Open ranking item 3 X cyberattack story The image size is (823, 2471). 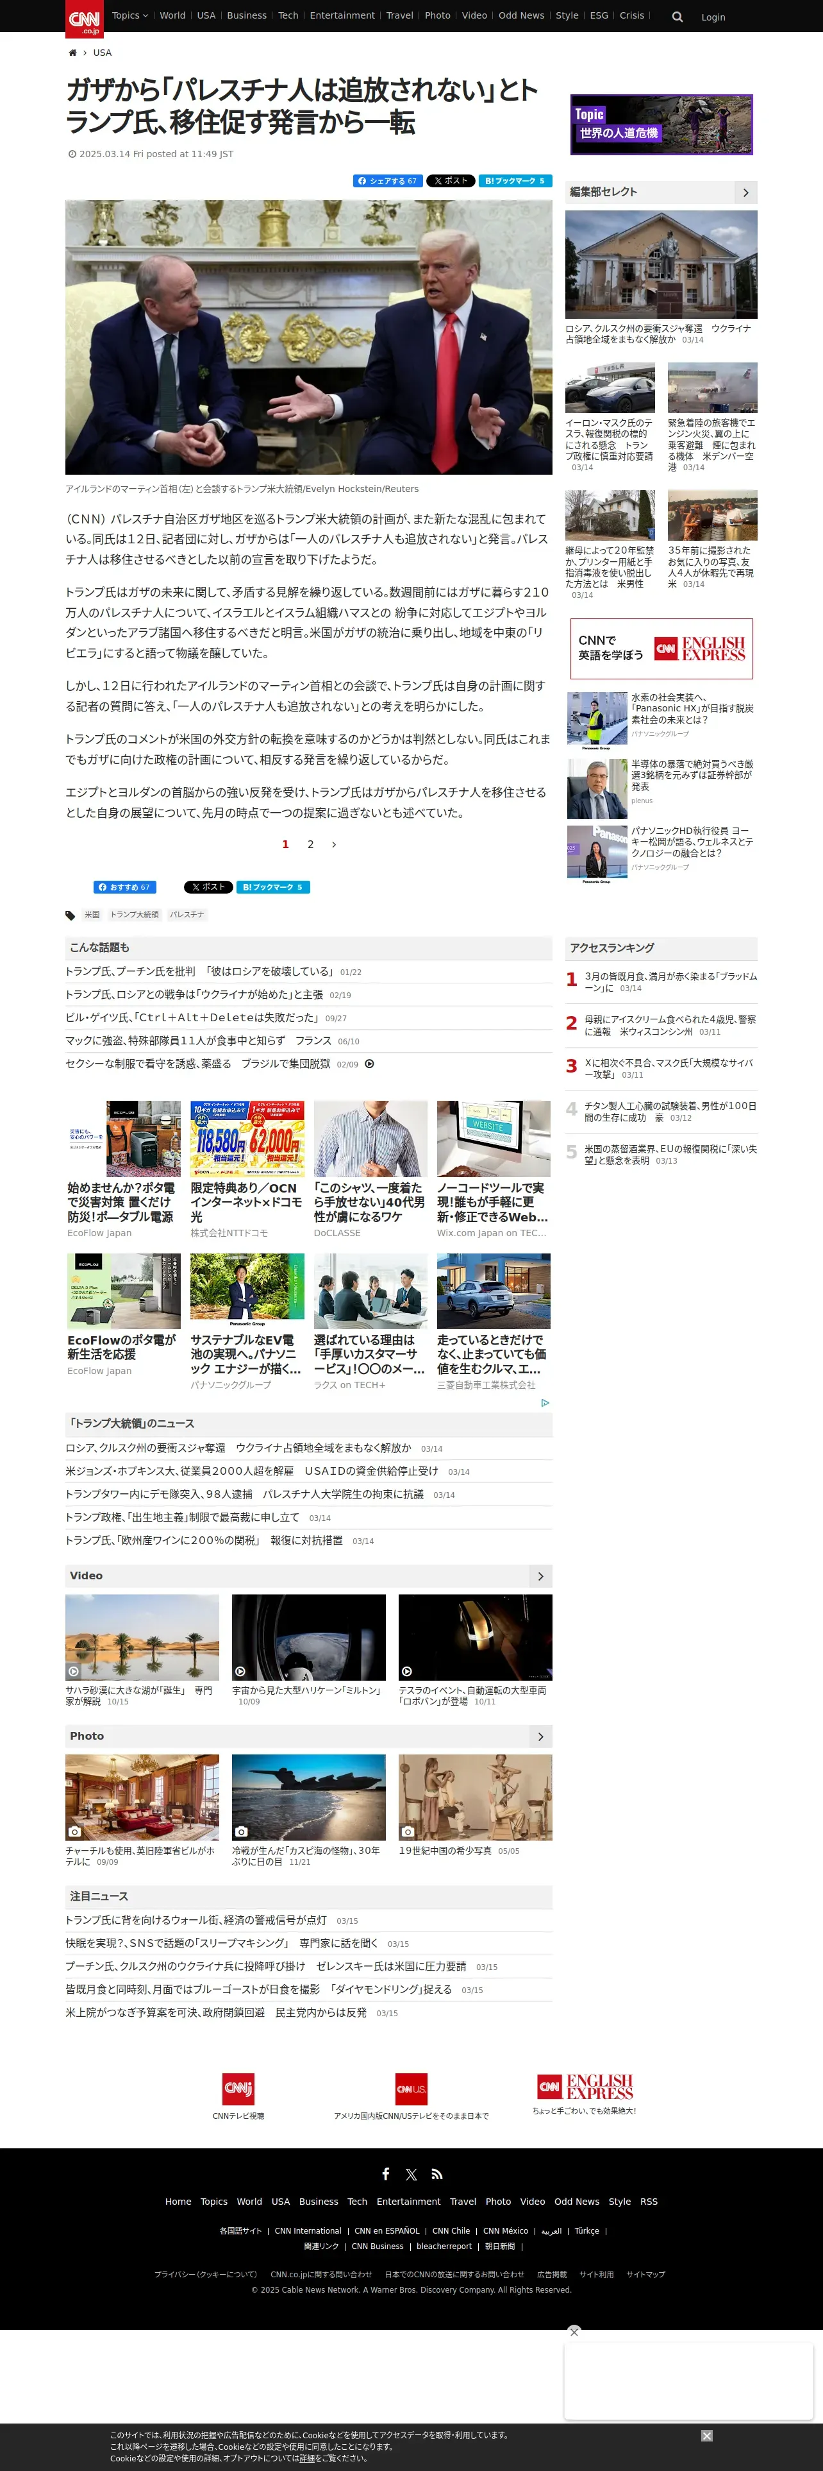(670, 1069)
